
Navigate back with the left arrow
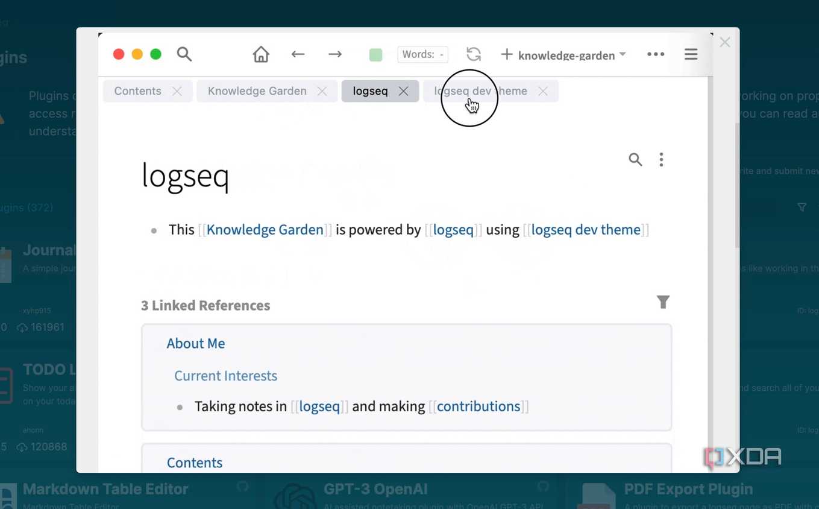pos(298,54)
